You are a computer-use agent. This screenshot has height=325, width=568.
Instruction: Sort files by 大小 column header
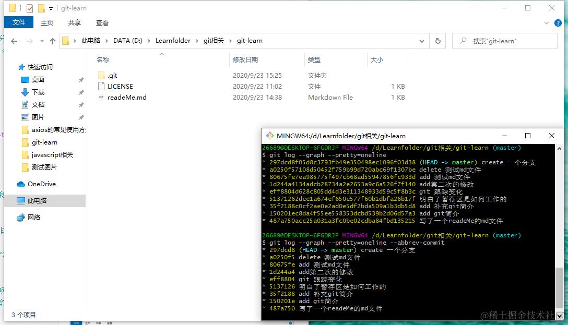tap(377, 59)
